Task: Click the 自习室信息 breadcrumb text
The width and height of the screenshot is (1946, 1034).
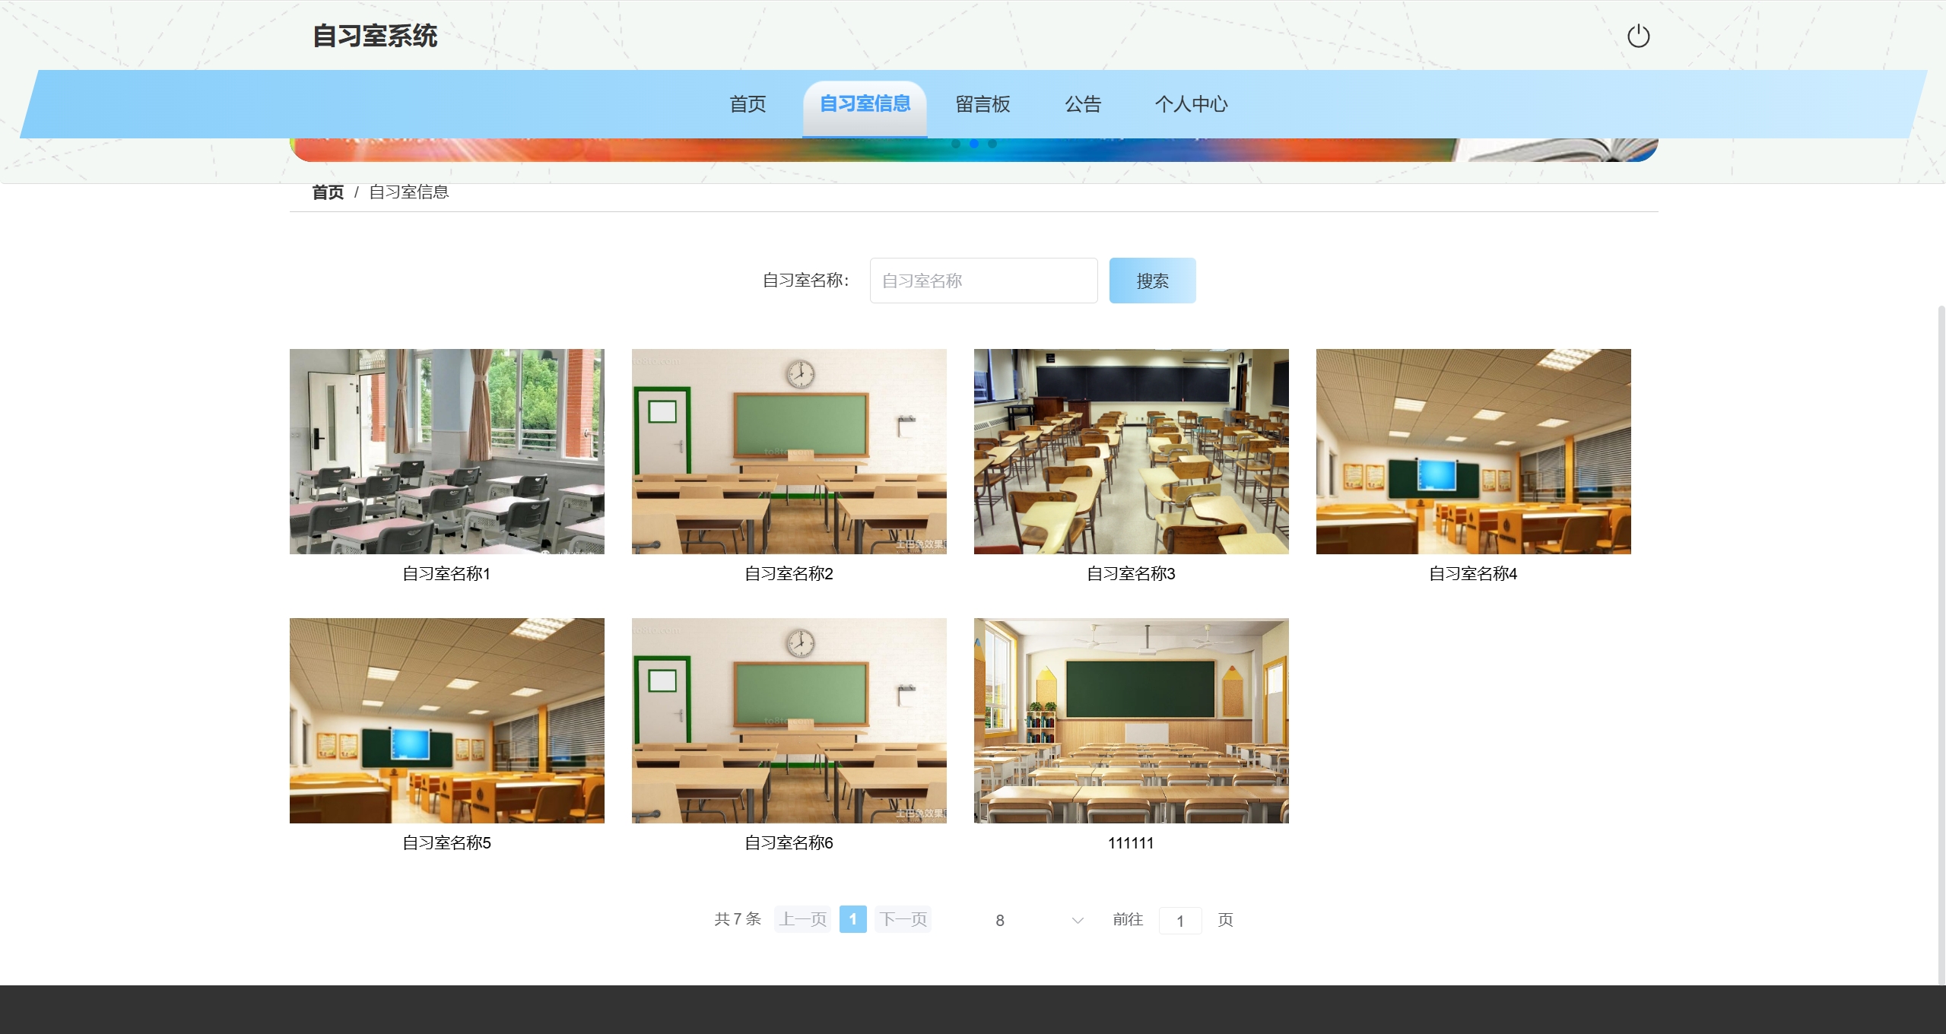Action: click(408, 192)
